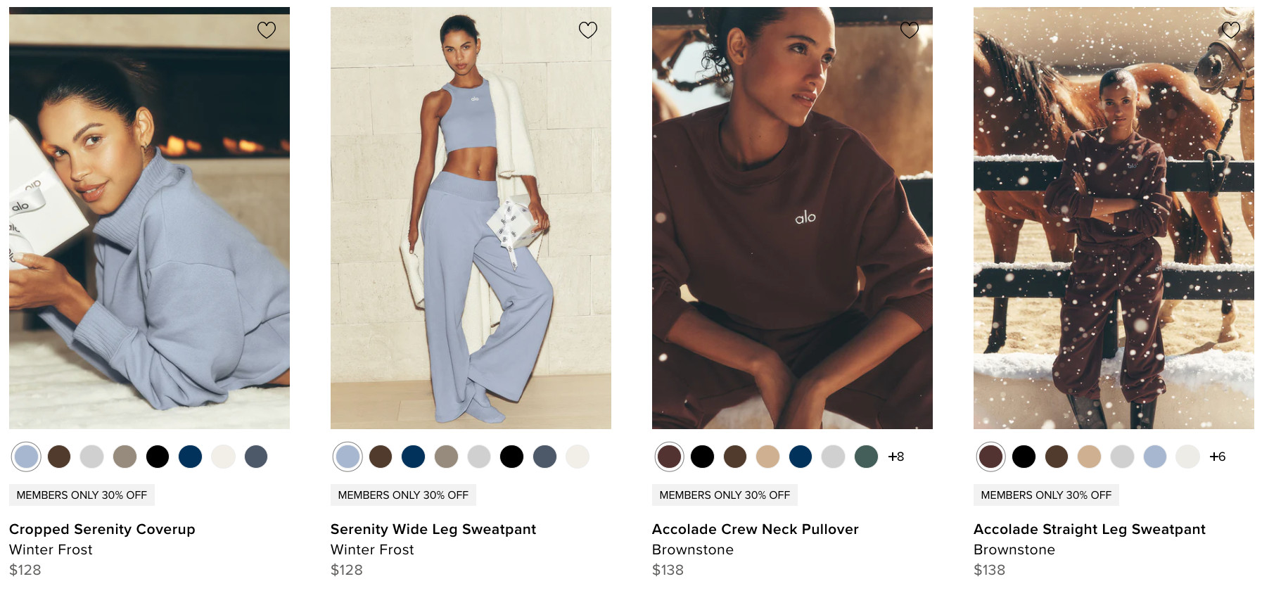Open Serenity Wide Leg Sweatpant product image

point(471,218)
